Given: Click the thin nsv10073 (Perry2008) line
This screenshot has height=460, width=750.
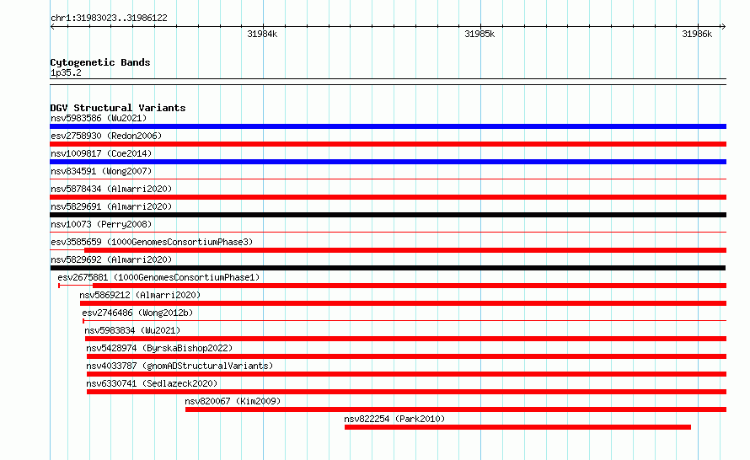Looking at the screenshot, I should click(388, 233).
